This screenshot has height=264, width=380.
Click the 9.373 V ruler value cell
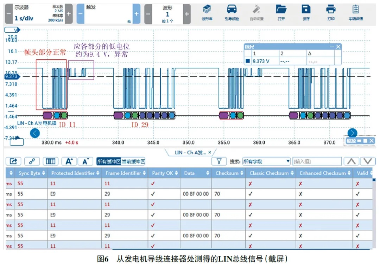tap(265, 61)
